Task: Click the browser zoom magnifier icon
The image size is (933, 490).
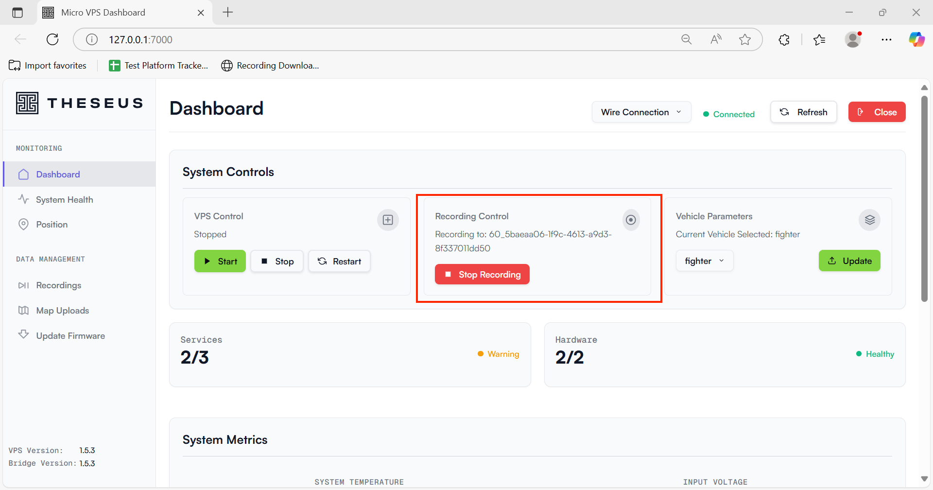Action: pos(686,40)
